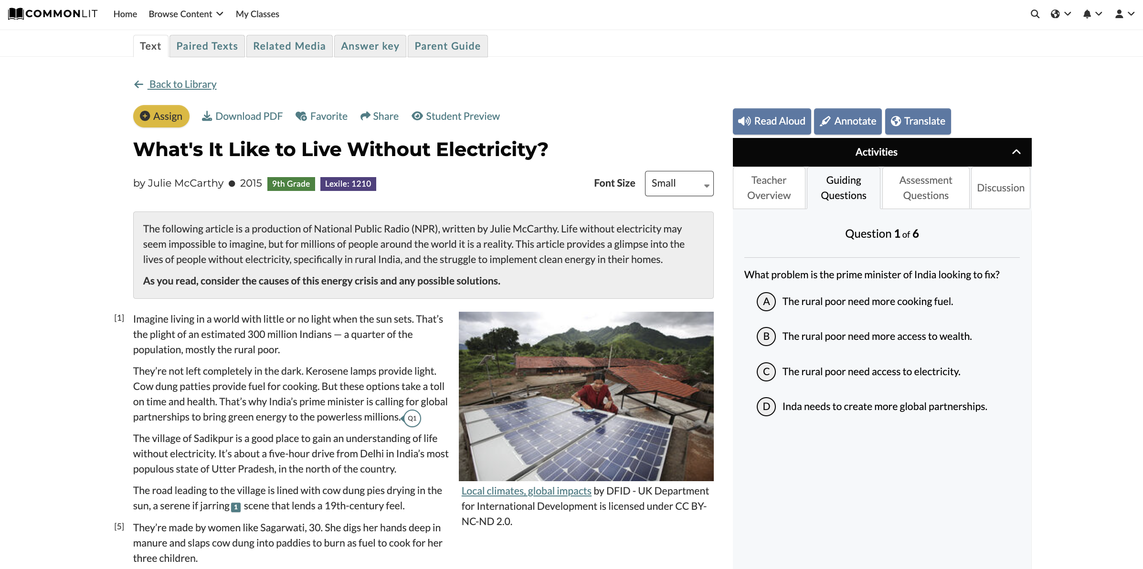Open the search magnifier icon
Viewport: 1143px width, 569px height.
pos(1035,14)
